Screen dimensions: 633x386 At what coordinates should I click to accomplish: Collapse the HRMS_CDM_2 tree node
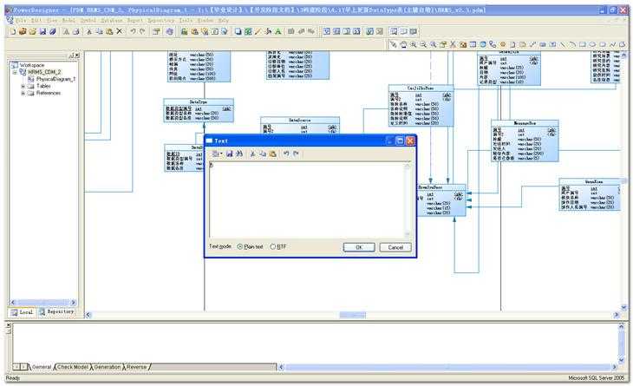pyautogui.click(x=15, y=72)
